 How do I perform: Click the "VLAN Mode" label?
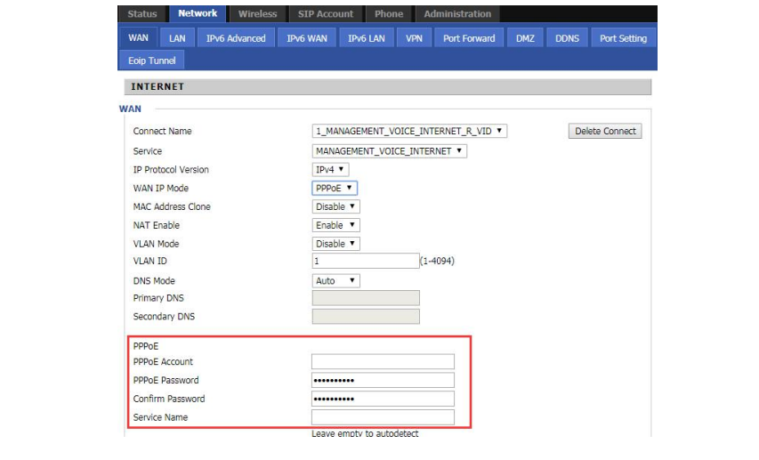(156, 244)
